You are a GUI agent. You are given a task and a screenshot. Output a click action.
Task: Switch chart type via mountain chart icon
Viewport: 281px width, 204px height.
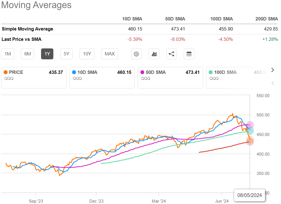coord(154,54)
